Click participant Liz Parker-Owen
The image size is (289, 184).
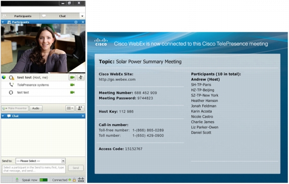point(205,127)
